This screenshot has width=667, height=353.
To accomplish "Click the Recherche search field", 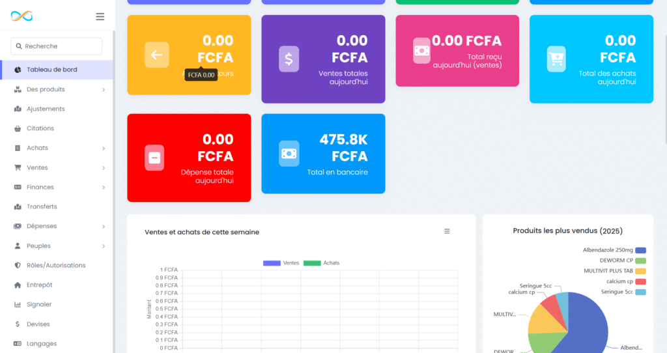I will click(x=57, y=46).
